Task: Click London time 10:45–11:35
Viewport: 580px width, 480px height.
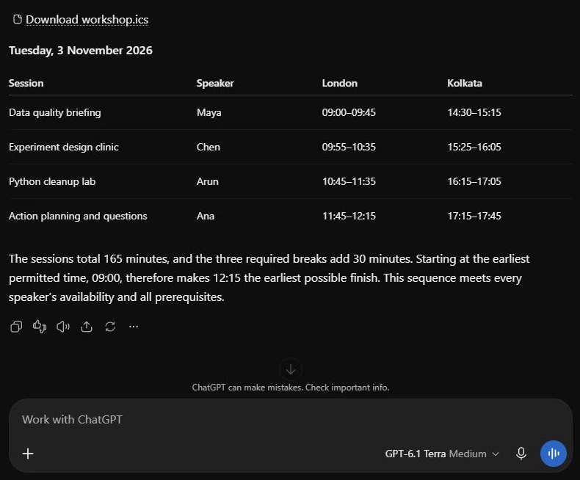Action: [x=349, y=181]
